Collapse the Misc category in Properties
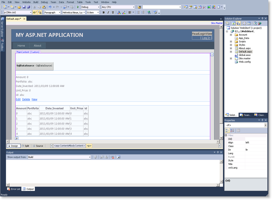 click(x=226, y=135)
